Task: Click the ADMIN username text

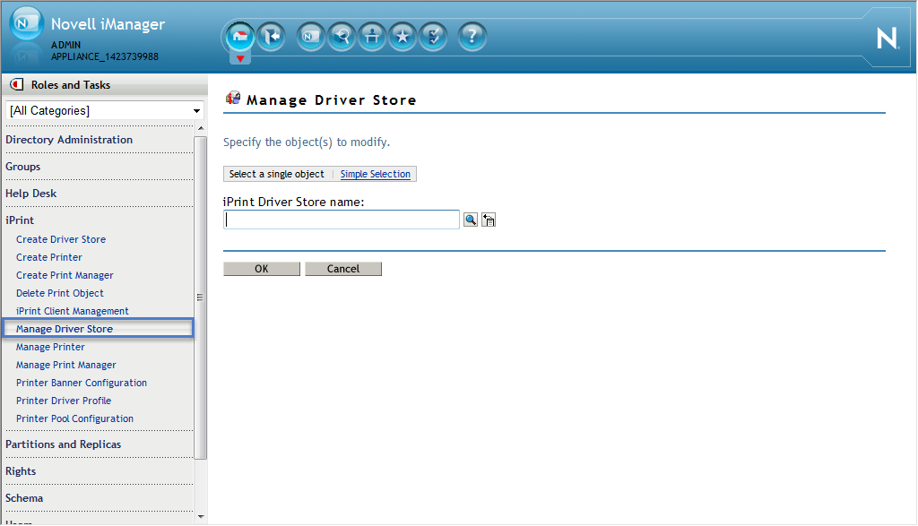Action: [66, 45]
